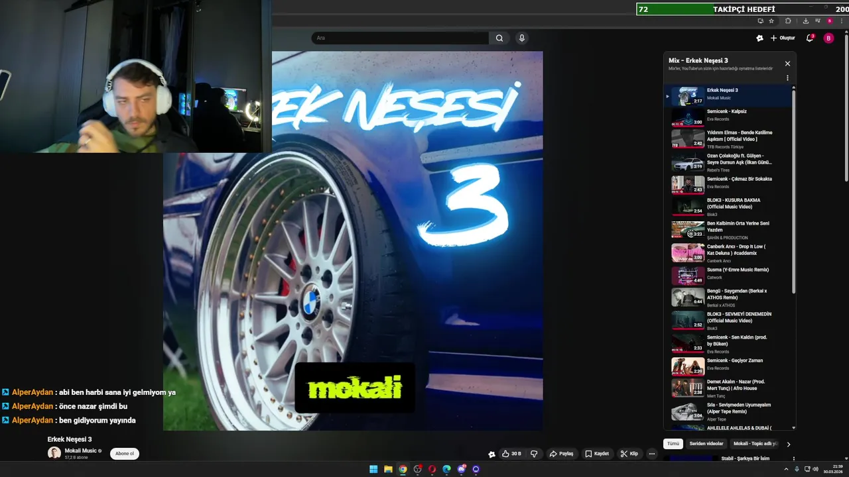This screenshot has width=849, height=477.
Task: Open Chrome extensions puzzle icon
Action: [788, 21]
